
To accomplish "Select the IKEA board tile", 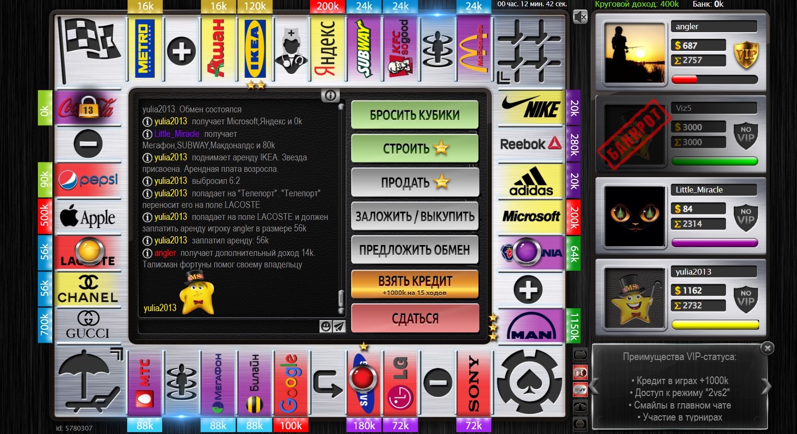I will (x=255, y=48).
